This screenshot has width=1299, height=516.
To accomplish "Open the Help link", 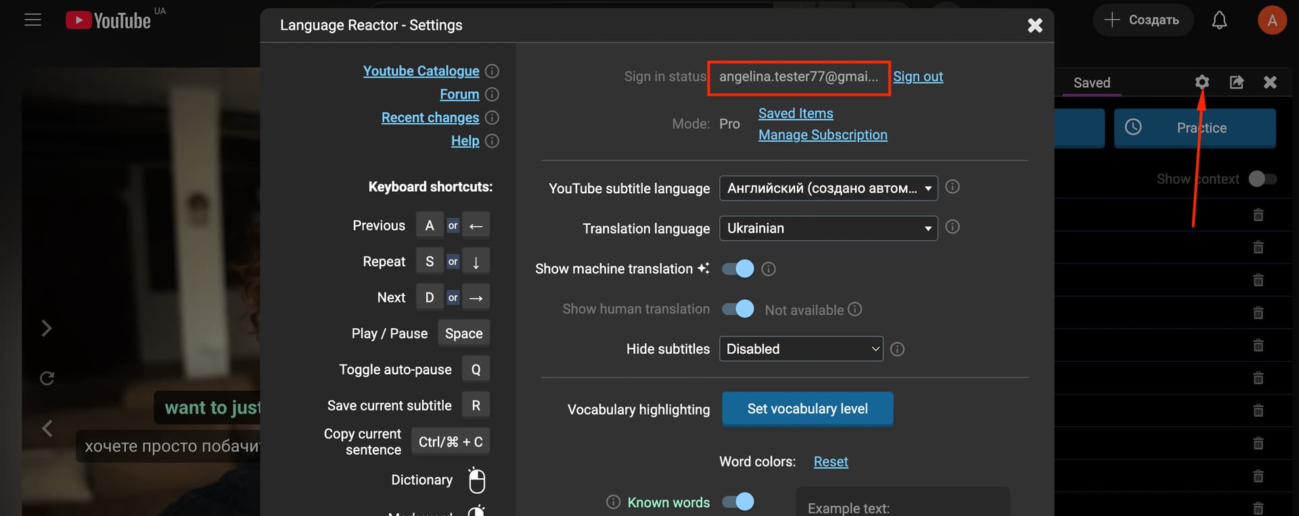I will click(x=465, y=141).
